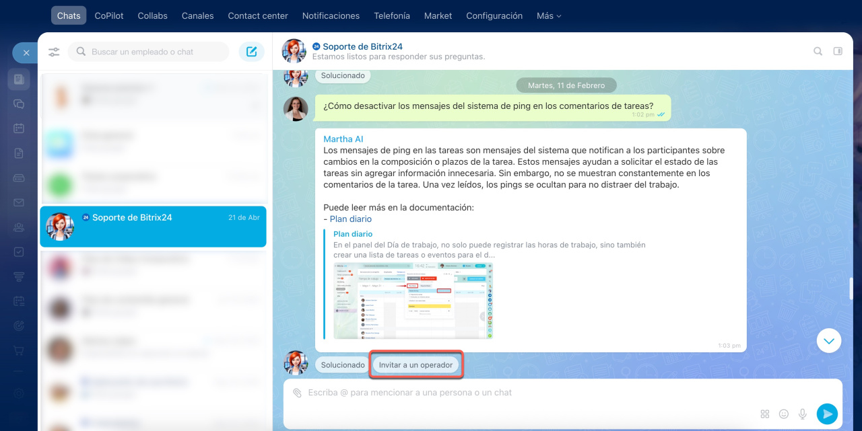Click the new chat compose icon
The image size is (862, 431).
[x=251, y=52]
